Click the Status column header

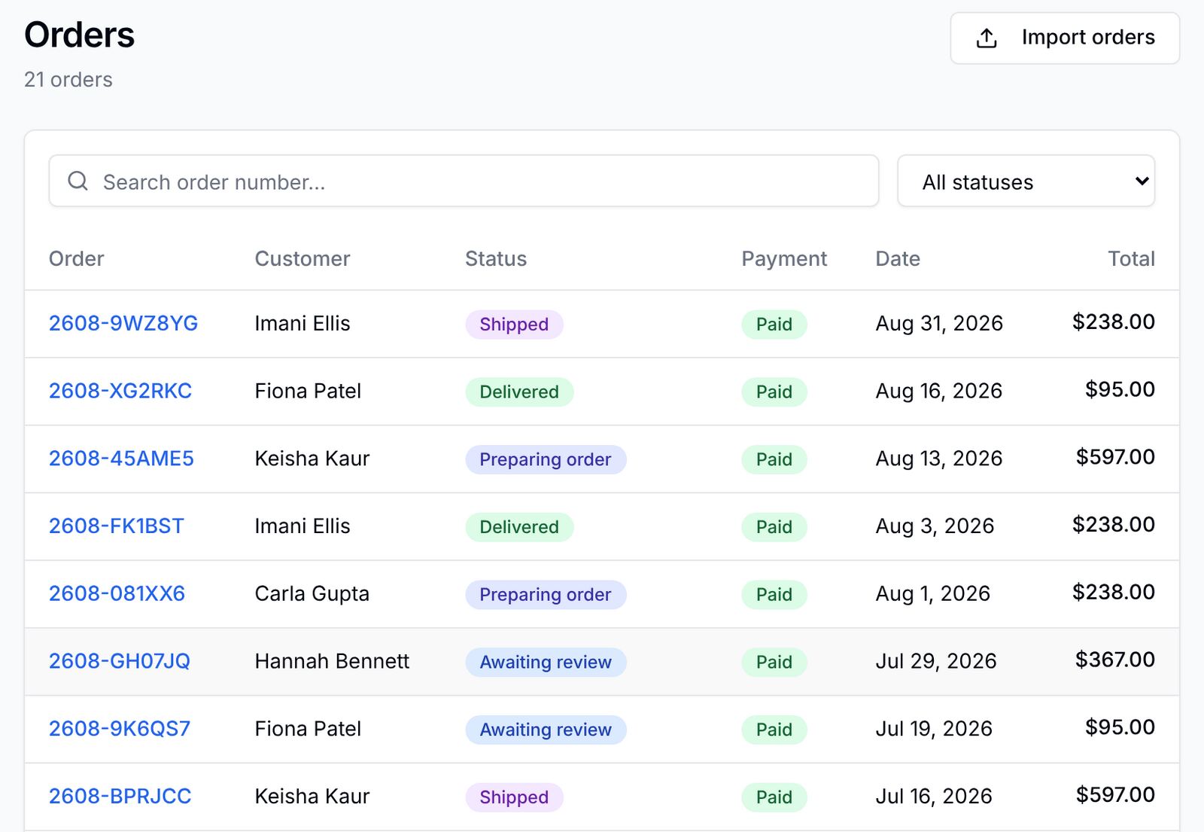pyautogui.click(x=496, y=258)
